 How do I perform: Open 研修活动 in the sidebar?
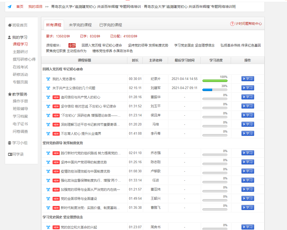coord(20,75)
